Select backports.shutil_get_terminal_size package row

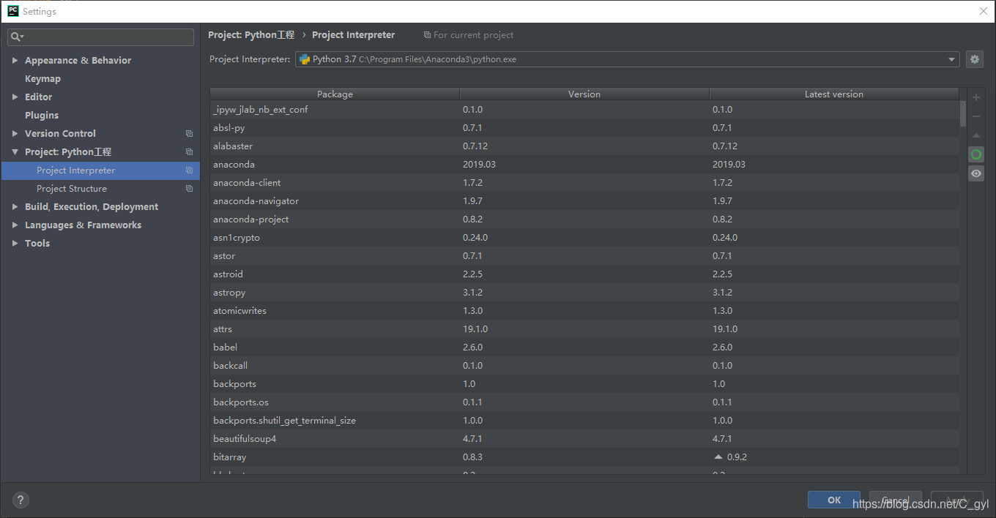(584, 421)
